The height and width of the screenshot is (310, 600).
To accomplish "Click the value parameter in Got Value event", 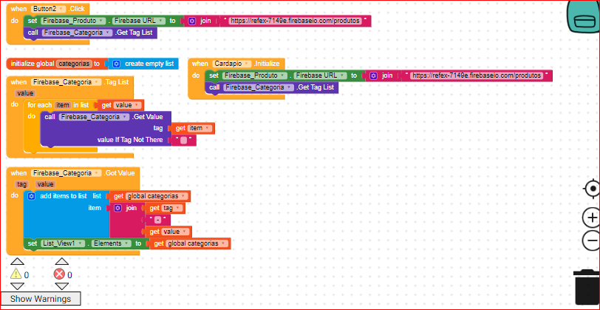I will (x=46, y=184).
